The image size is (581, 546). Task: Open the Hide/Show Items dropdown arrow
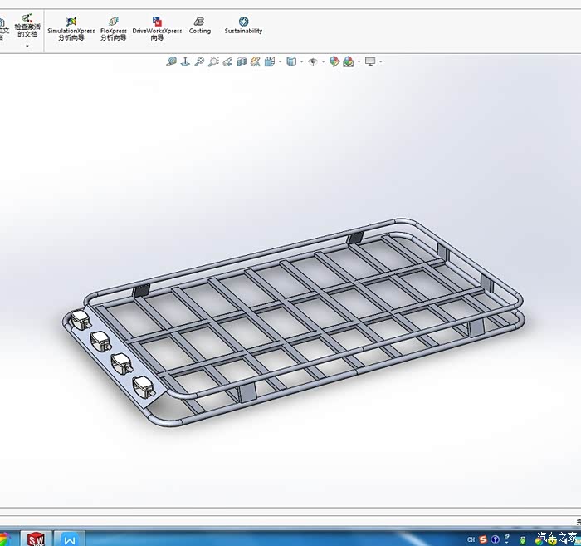322,61
